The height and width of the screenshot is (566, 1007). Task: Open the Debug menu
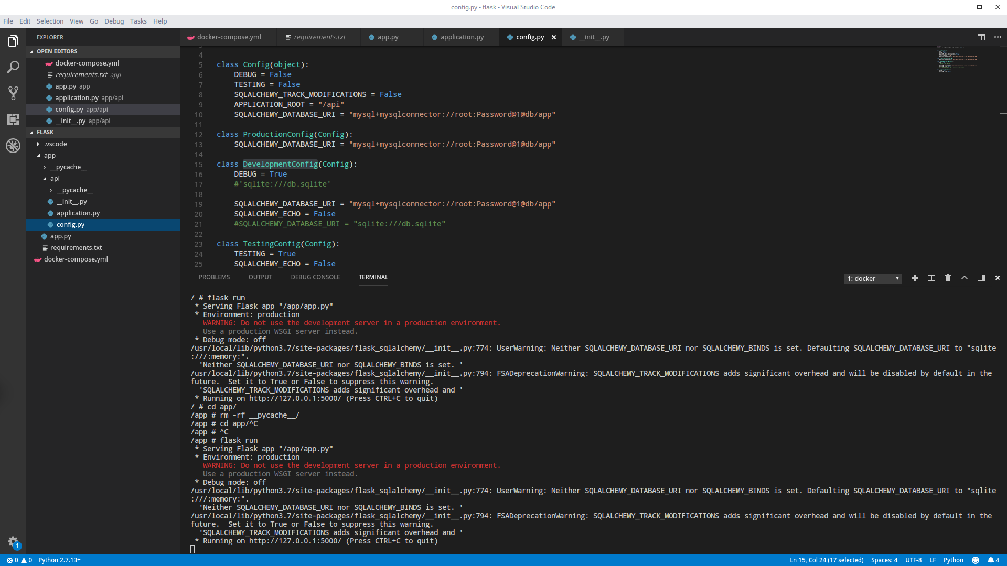[x=114, y=21]
